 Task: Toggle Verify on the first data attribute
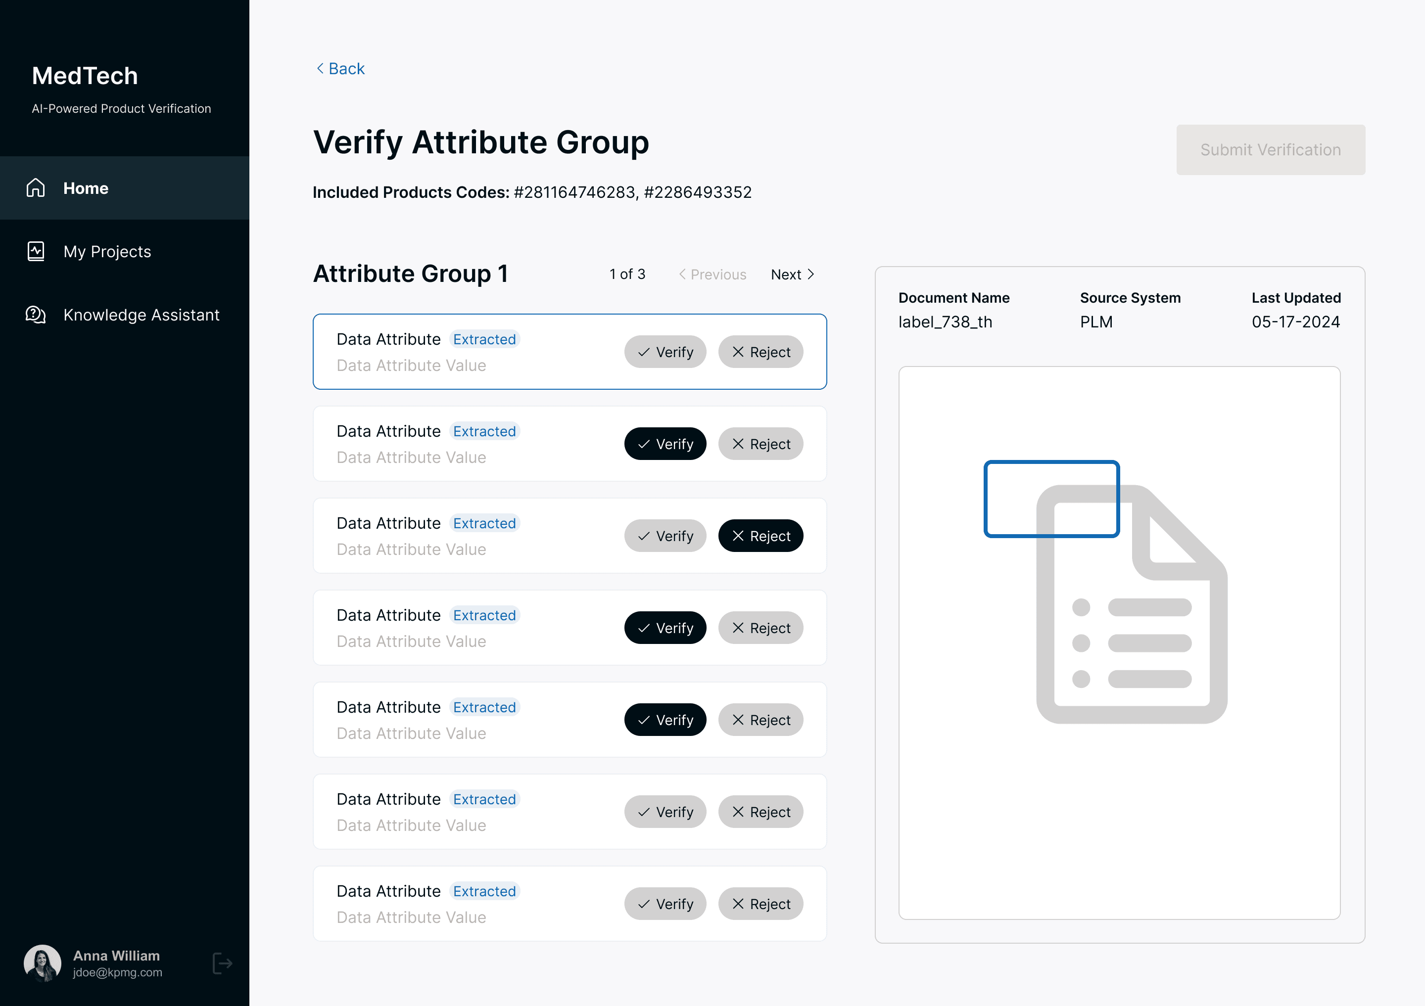click(665, 352)
